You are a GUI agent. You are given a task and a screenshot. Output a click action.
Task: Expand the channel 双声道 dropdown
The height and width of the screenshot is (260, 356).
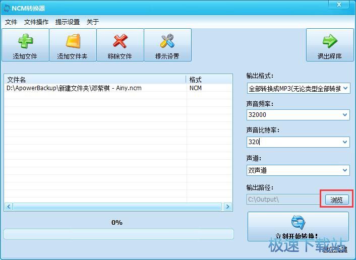(x=345, y=170)
